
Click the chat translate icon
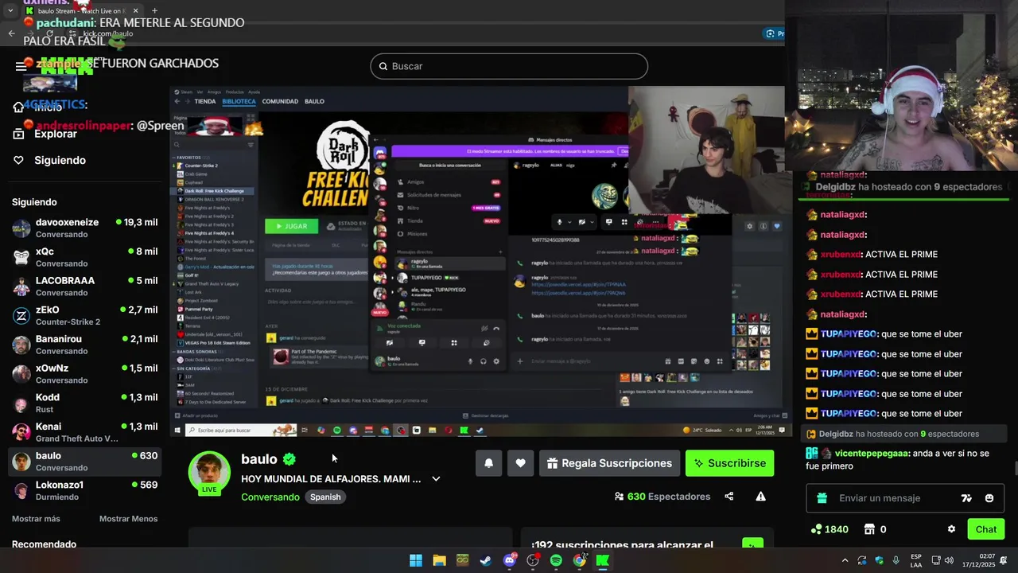(x=966, y=498)
